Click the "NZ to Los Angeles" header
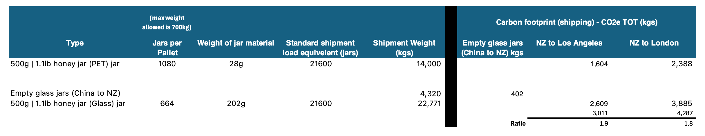 click(569, 43)
